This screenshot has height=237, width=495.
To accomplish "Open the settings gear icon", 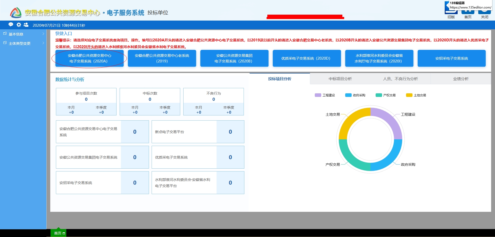I will click(19, 25).
